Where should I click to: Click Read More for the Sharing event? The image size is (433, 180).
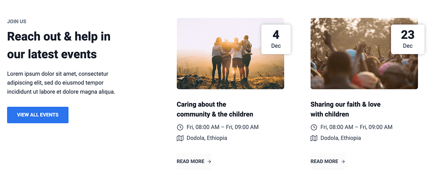click(x=324, y=161)
